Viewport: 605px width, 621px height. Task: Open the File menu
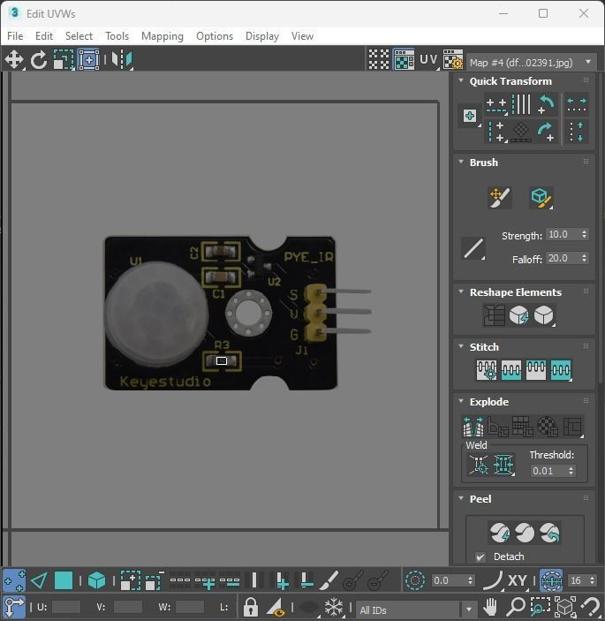tap(15, 36)
